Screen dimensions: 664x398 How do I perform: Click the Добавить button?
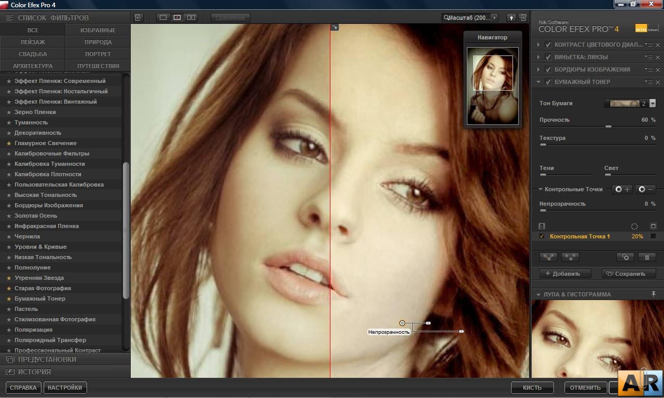[564, 273]
